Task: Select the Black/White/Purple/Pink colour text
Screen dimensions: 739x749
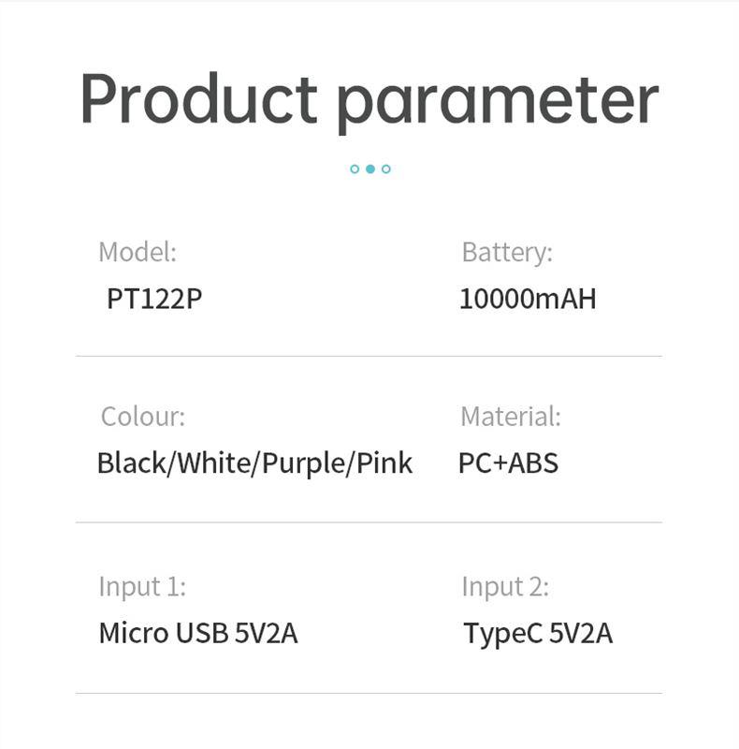Action: click(254, 463)
